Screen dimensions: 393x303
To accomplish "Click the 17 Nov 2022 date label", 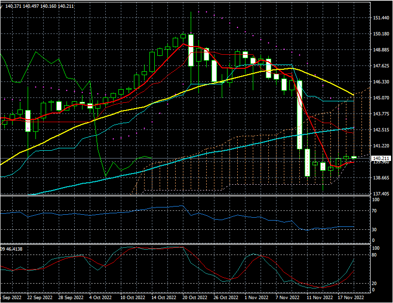I will click(x=351, y=298).
